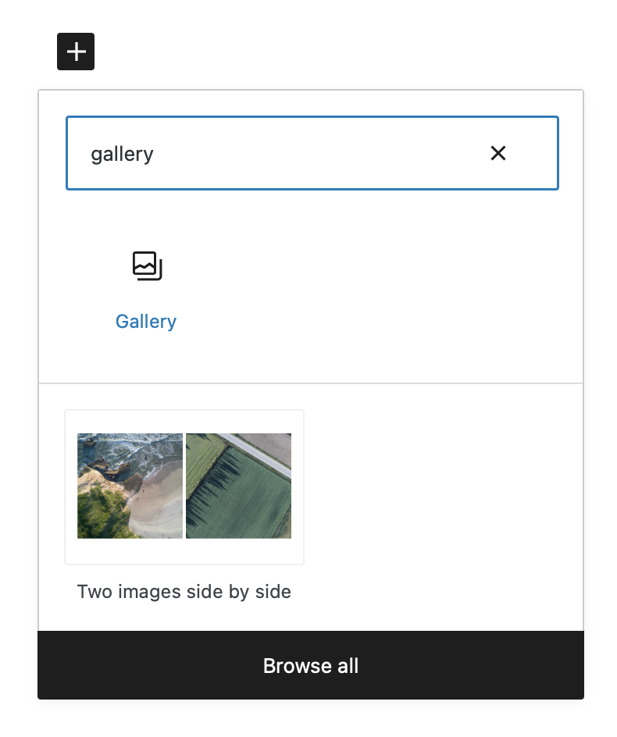Select the pattern card below the Gallery result

pos(184,486)
